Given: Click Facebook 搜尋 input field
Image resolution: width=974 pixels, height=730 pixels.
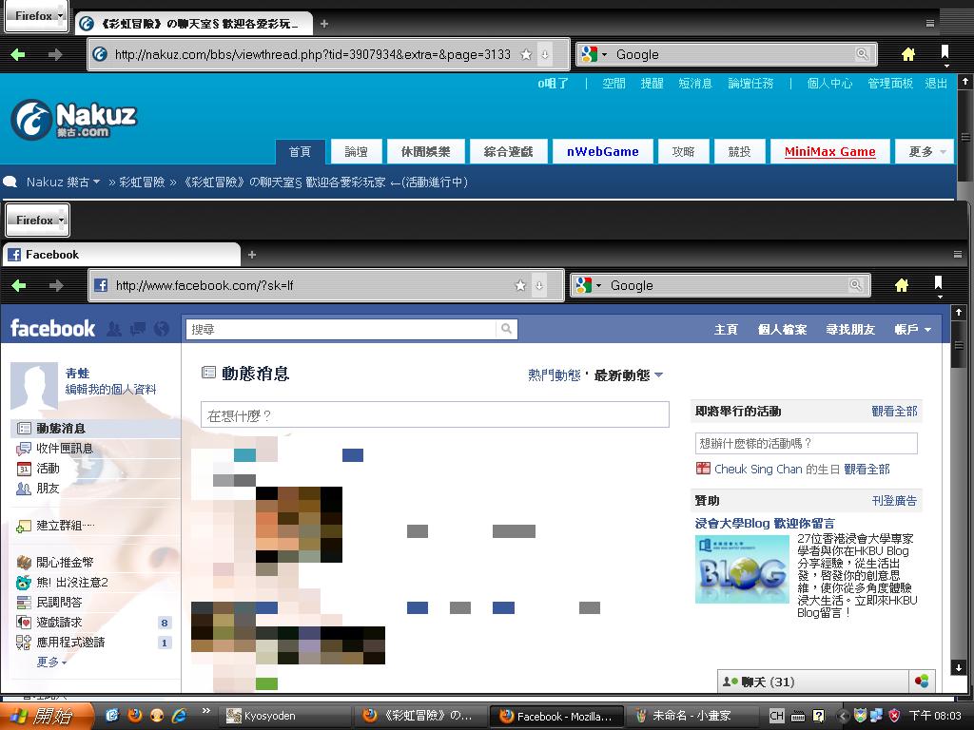Looking at the screenshot, I should 341,329.
